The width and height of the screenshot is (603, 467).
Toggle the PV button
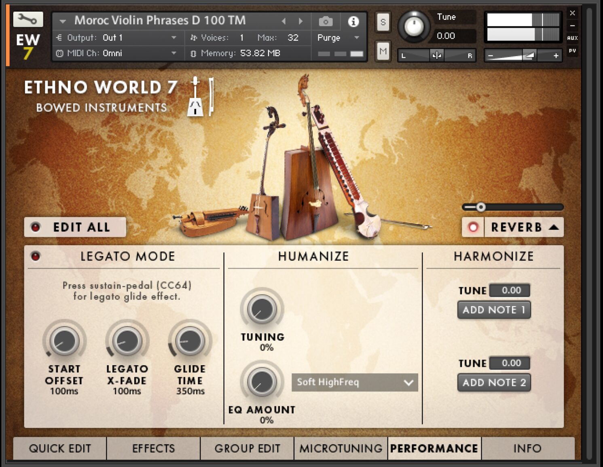pos(572,50)
